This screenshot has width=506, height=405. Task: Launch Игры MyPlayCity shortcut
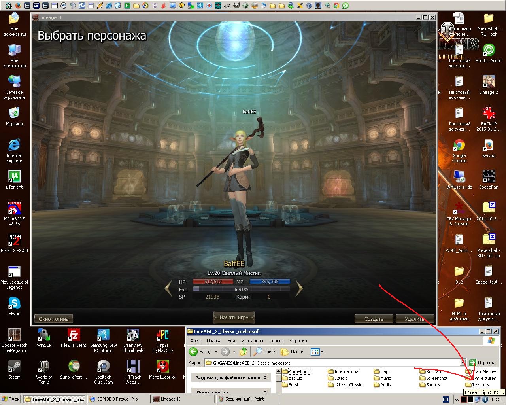point(162,341)
